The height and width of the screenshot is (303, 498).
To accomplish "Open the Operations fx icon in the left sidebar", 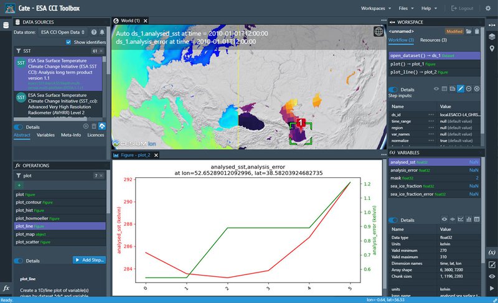I will pyautogui.click(x=6, y=289).
